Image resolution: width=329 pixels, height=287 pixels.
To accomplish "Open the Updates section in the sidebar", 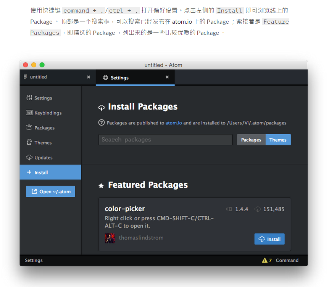I will pyautogui.click(x=50, y=158).
